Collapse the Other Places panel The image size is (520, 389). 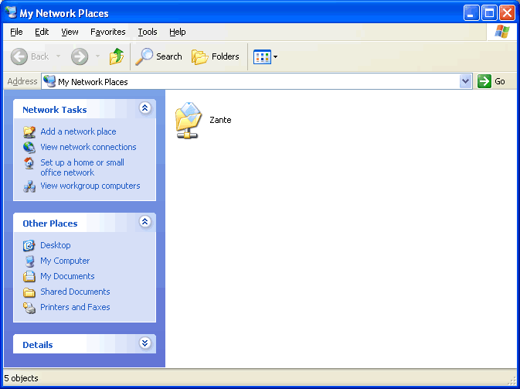pos(144,223)
